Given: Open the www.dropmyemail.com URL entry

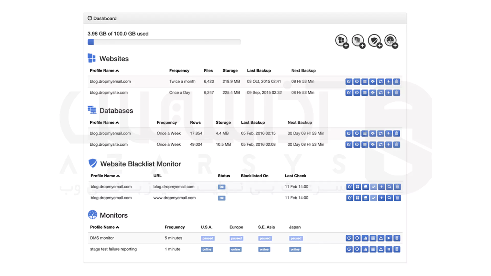Looking at the screenshot, I should click(x=174, y=198).
